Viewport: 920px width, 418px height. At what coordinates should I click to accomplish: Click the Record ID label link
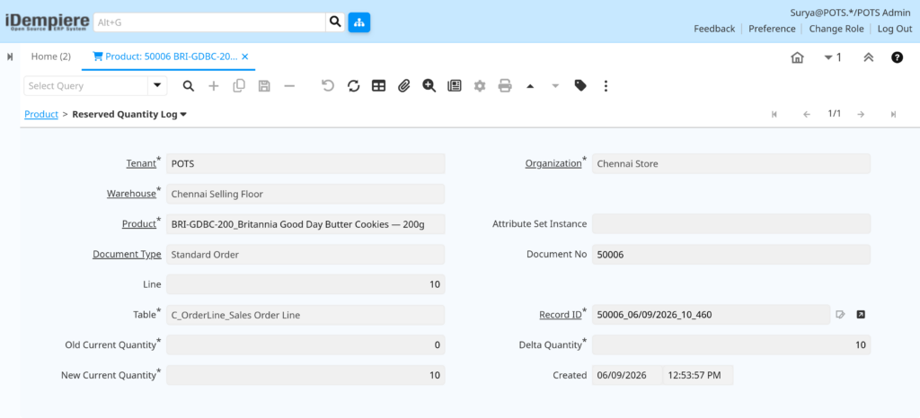click(x=561, y=314)
